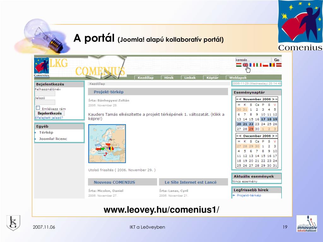
Task: Choose the Romanian flag language icon
Action: click(x=272, y=65)
